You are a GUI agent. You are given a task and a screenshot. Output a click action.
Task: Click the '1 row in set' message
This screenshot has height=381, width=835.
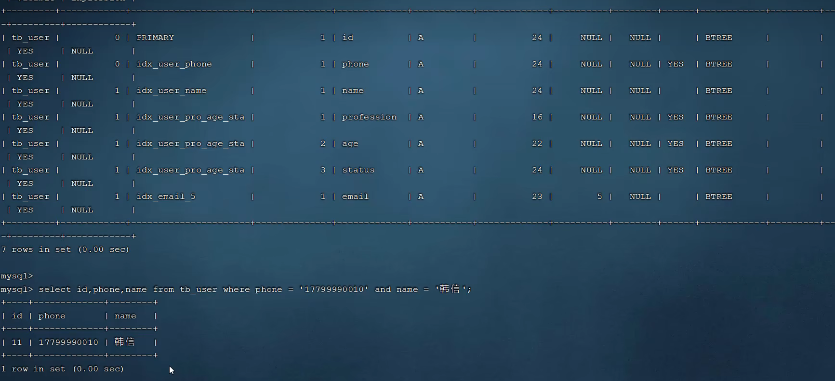click(62, 369)
